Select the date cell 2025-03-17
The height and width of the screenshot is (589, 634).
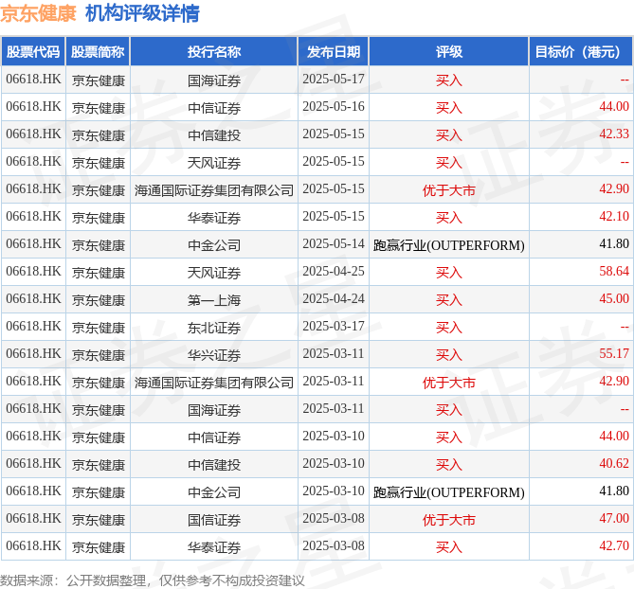coord(334,327)
